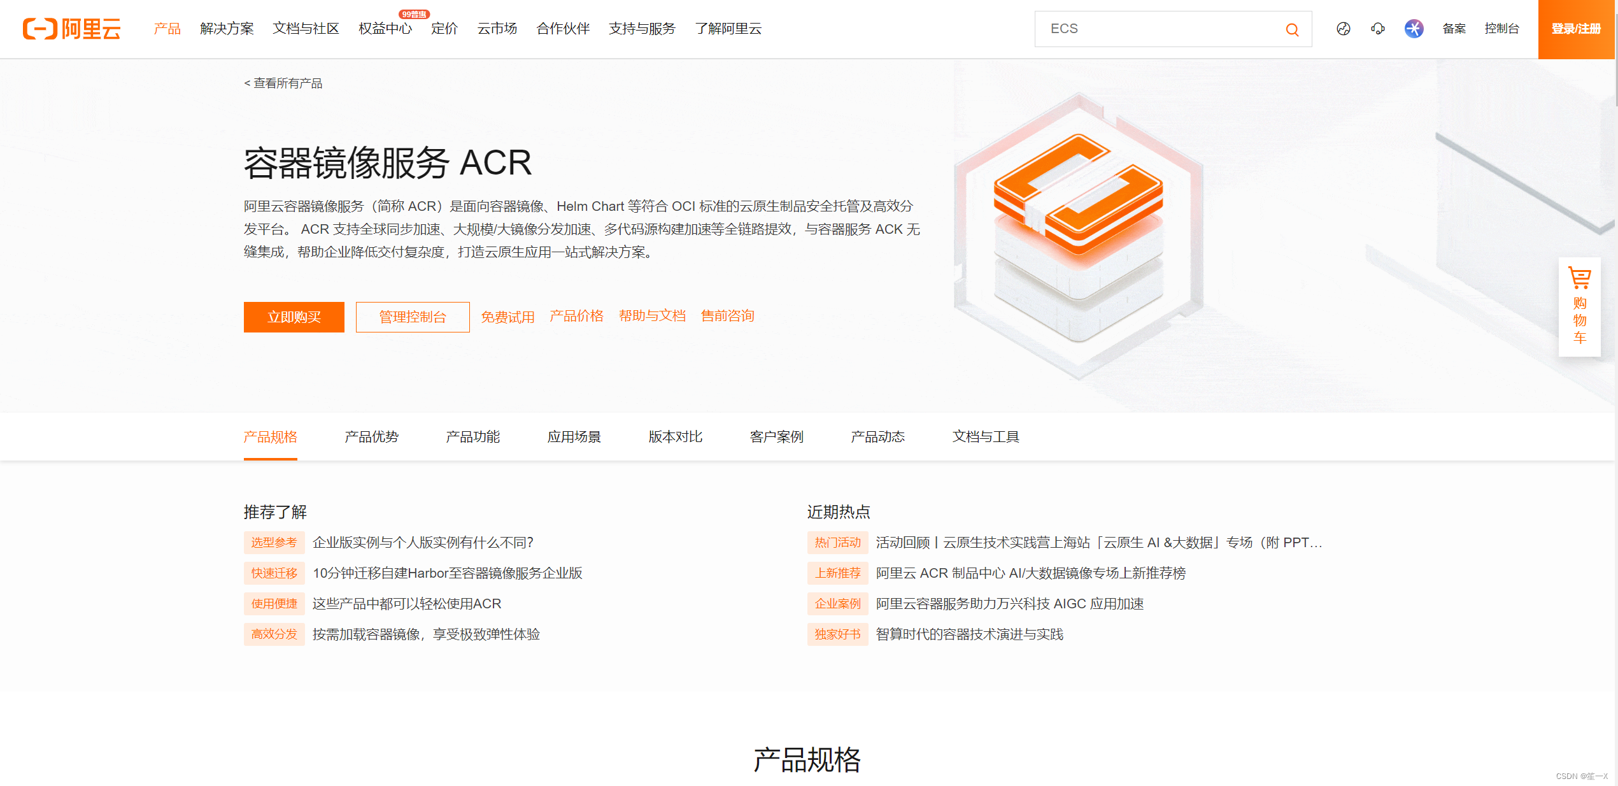Open the 定价 menu
This screenshot has width=1618, height=786.
click(x=444, y=29)
